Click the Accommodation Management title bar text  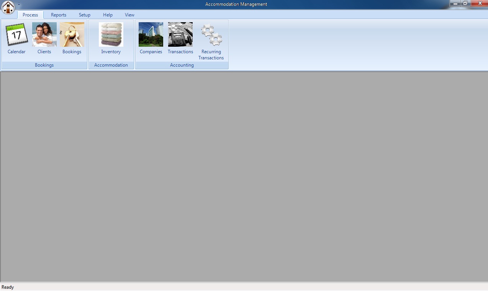(236, 4)
